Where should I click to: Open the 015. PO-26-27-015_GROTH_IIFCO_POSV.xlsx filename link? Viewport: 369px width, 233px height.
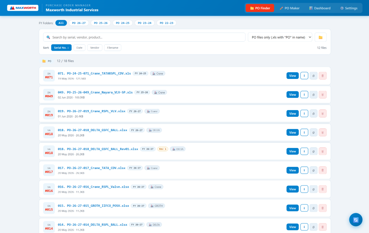click(x=94, y=206)
